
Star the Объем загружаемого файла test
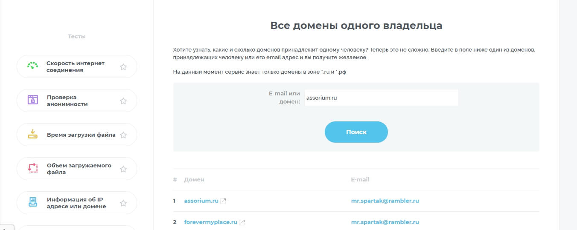click(x=123, y=169)
